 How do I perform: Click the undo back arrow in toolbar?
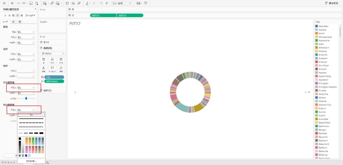[12, 3]
